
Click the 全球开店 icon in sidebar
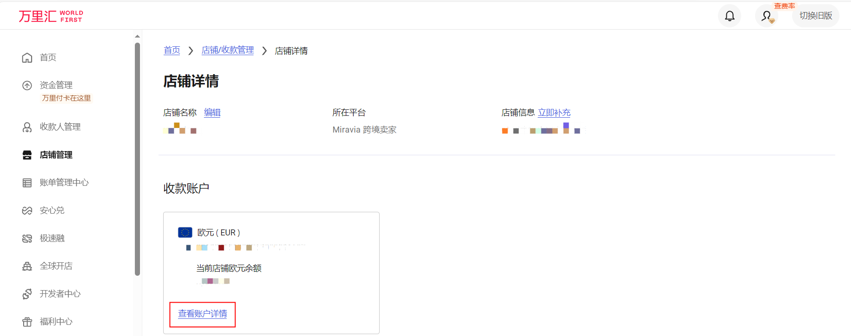(27, 266)
